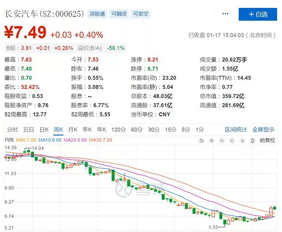Open the 前复权 adjustment dropdown
This screenshot has width=282, height=232.
[267, 140]
